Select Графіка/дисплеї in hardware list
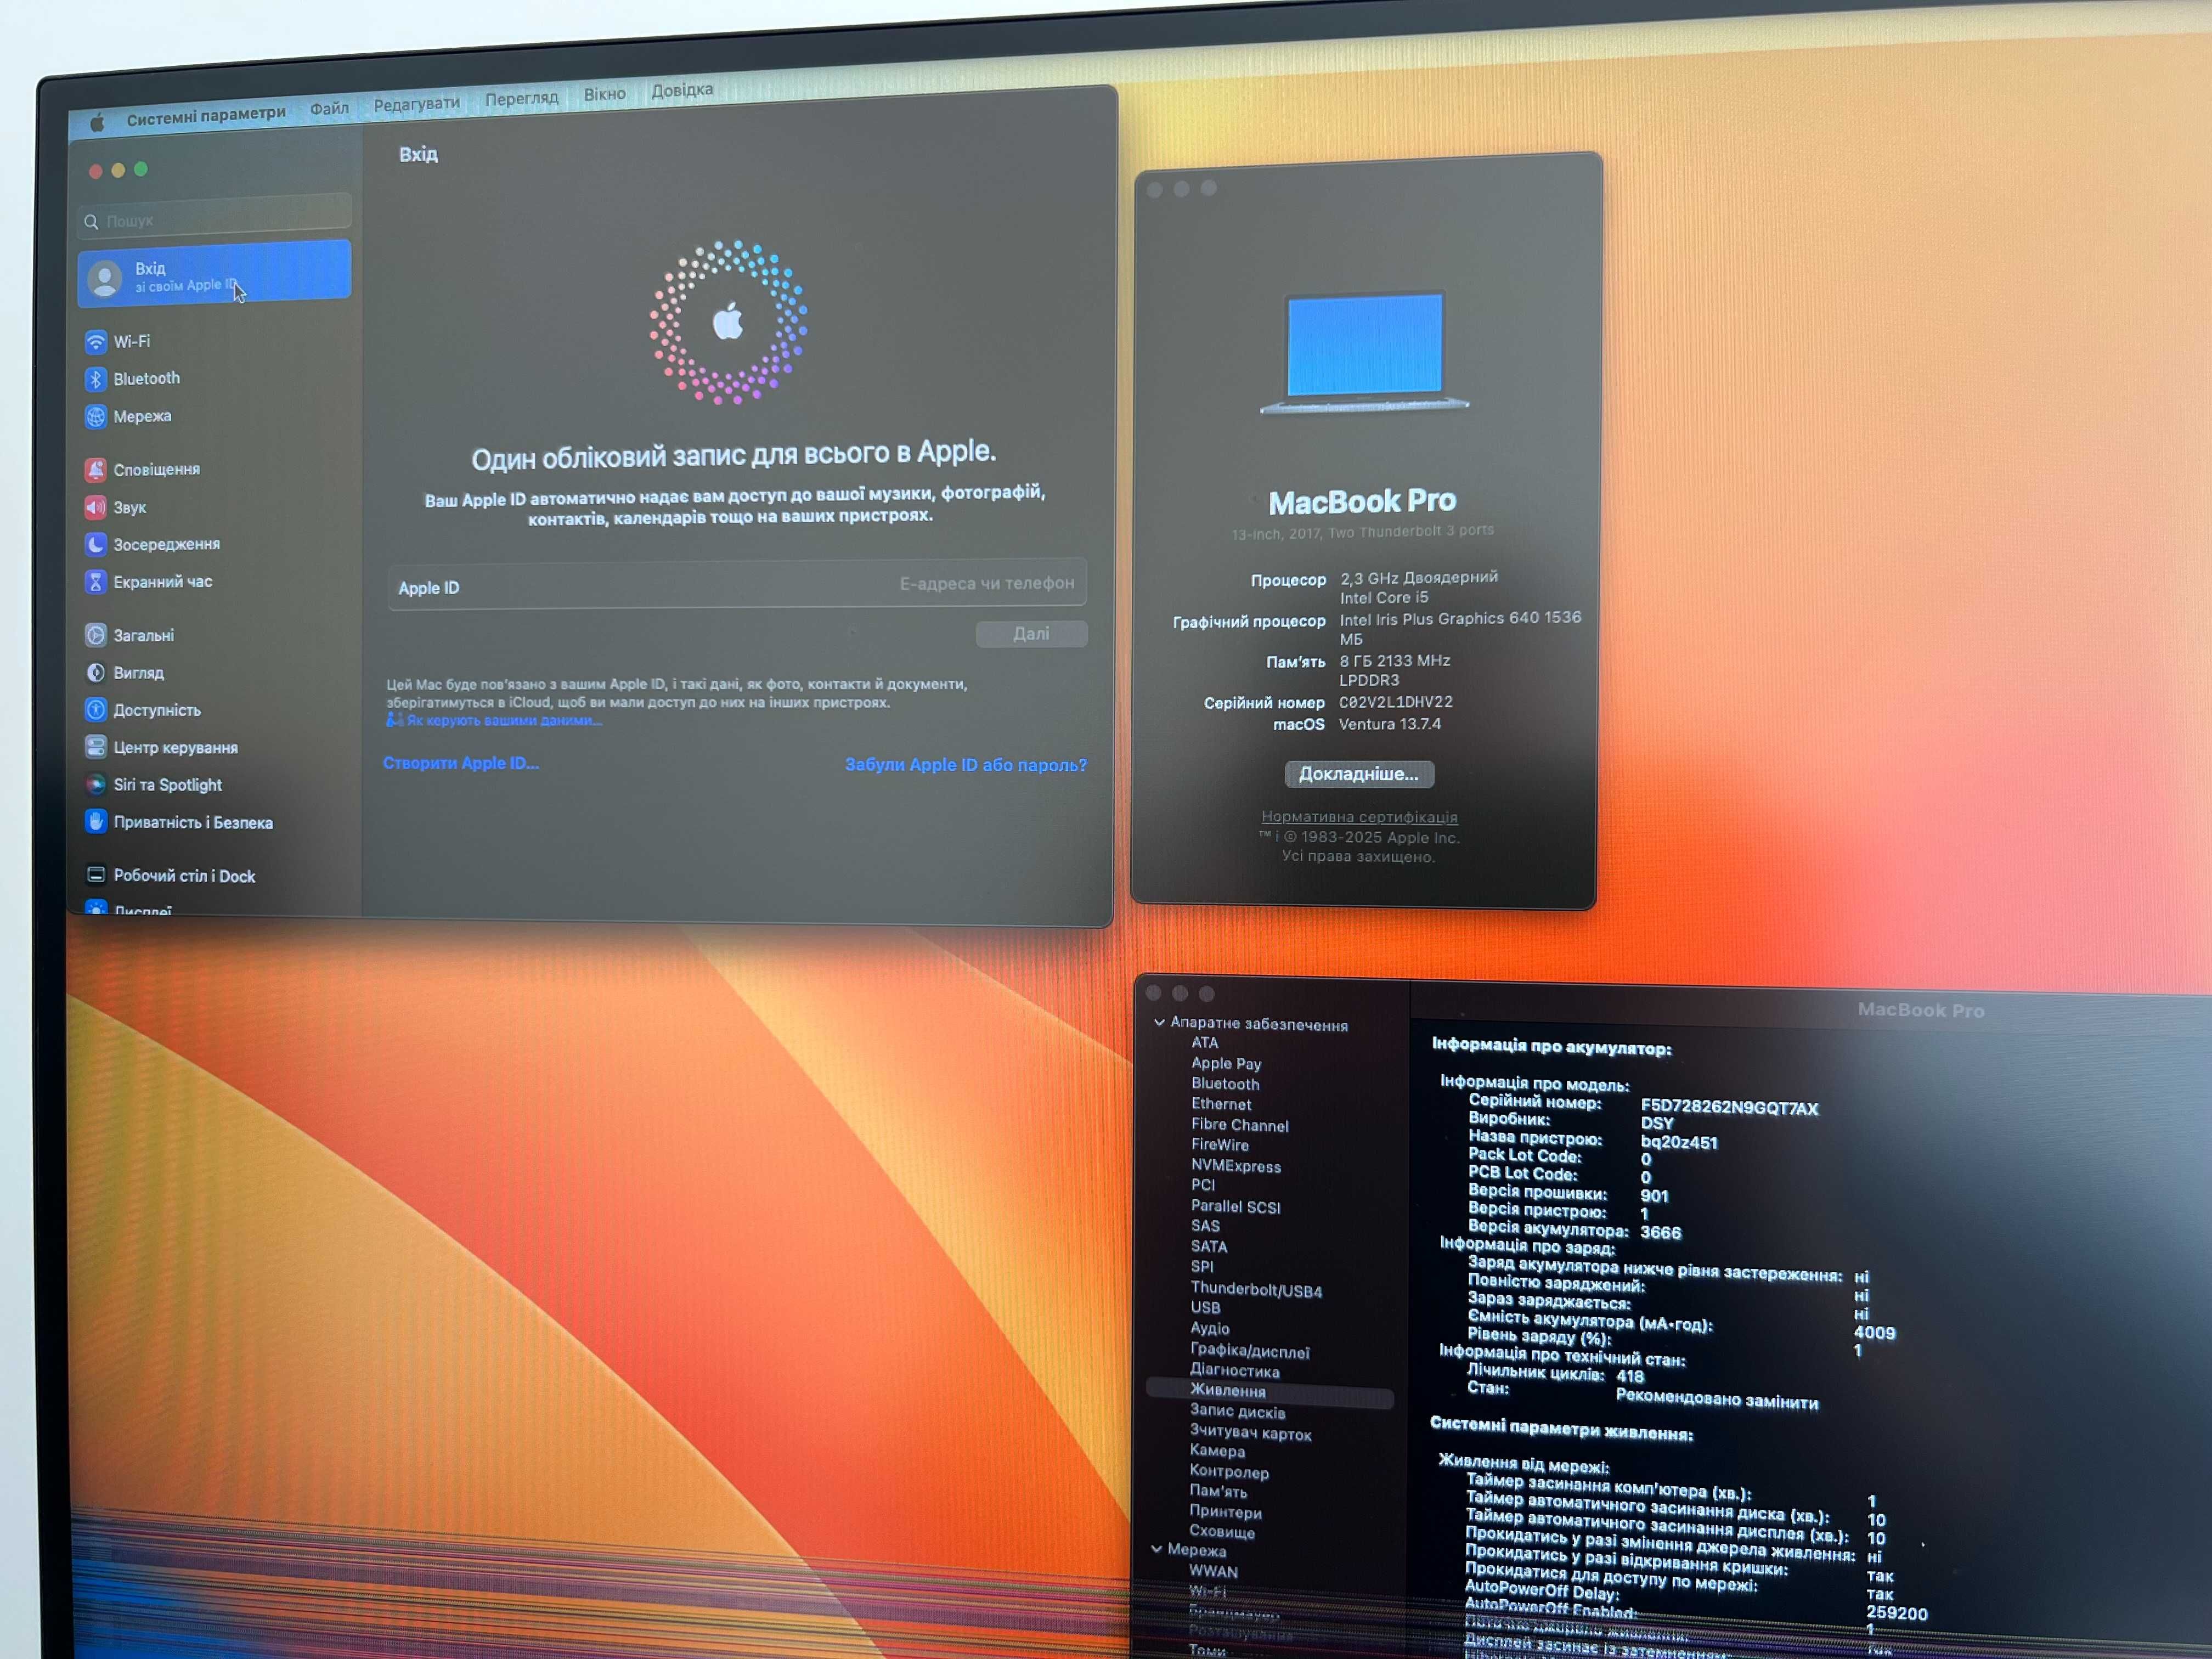The width and height of the screenshot is (2212, 1659). pyautogui.click(x=1250, y=1351)
